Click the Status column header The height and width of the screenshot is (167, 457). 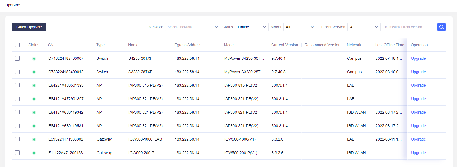[34, 45]
